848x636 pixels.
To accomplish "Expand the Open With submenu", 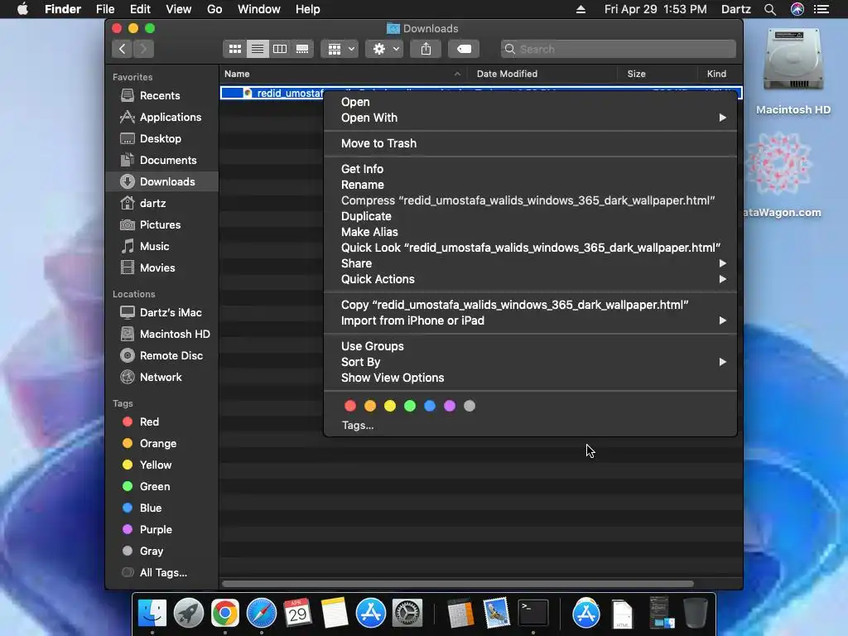I will pos(530,118).
